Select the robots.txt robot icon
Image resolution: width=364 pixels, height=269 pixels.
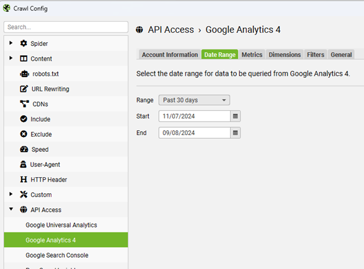click(x=24, y=74)
